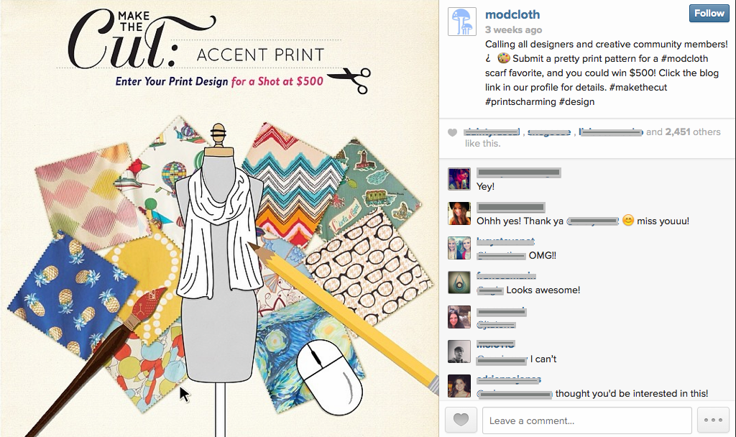The height and width of the screenshot is (437, 736).
Task: Select avatar next to the "OMG!!" comment
Action: click(459, 248)
